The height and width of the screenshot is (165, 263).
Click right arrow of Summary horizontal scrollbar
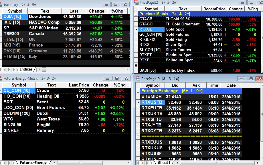127,69
